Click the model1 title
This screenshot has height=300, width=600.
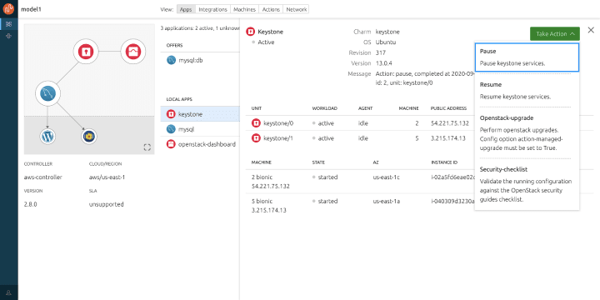click(31, 9)
